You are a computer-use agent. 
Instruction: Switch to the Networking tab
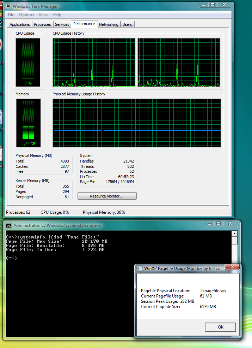pos(109,24)
